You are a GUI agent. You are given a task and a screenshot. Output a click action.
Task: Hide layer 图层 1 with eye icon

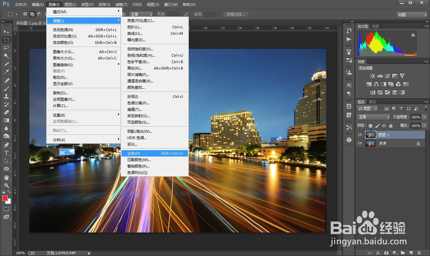tap(360, 135)
